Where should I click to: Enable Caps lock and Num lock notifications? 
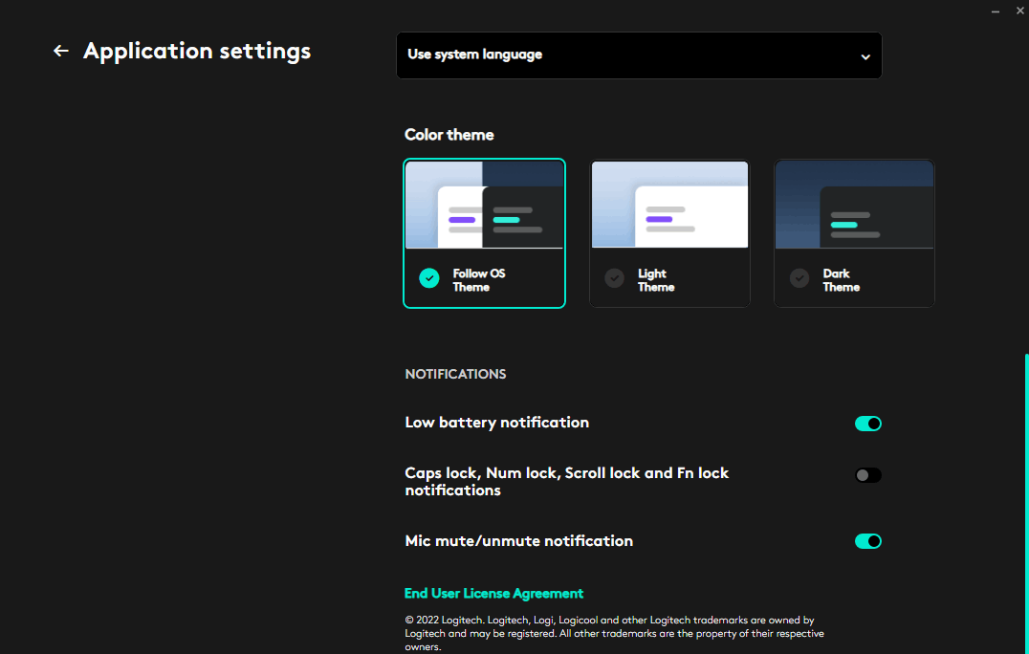(x=867, y=474)
